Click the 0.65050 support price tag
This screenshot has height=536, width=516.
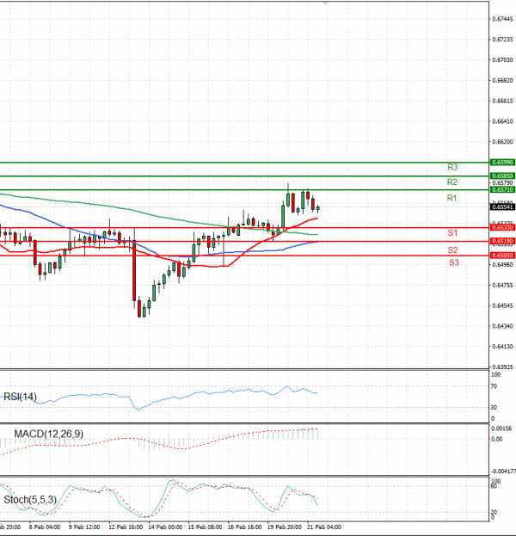point(502,255)
